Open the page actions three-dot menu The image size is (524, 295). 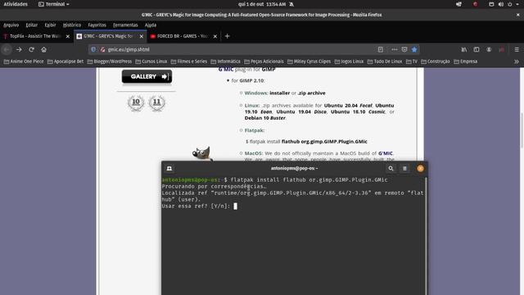pos(395,49)
